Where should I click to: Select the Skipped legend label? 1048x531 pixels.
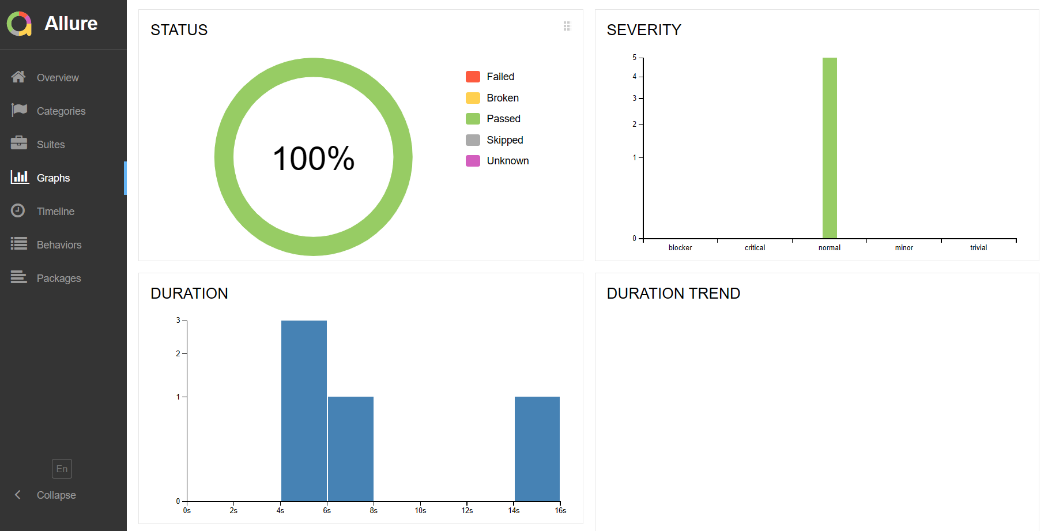coord(505,140)
